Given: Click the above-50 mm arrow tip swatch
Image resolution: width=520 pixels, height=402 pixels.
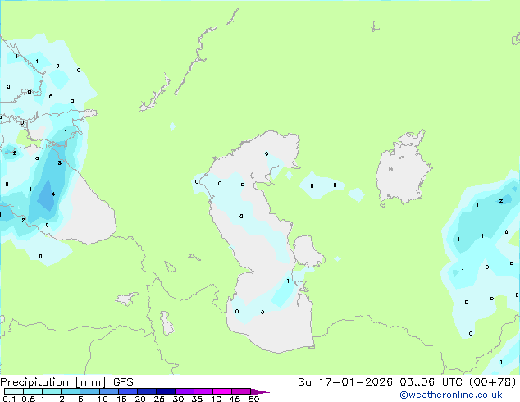Looking at the screenshot, I should tap(259, 391).
